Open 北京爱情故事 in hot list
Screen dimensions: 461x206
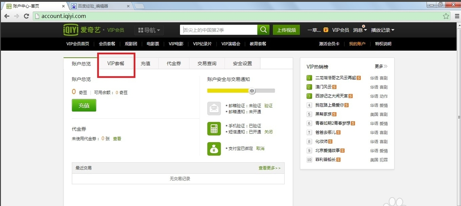pos(328,151)
